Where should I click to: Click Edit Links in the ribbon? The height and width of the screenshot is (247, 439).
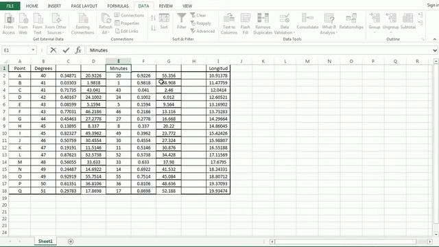[x=126, y=31]
